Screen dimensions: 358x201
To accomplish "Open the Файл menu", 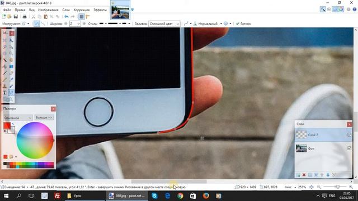I will point(7,10).
